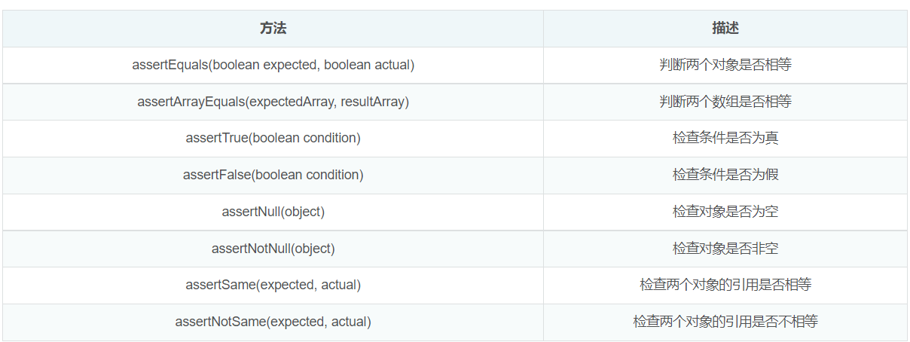Select the description 判断两个数组是否相等

click(725, 102)
